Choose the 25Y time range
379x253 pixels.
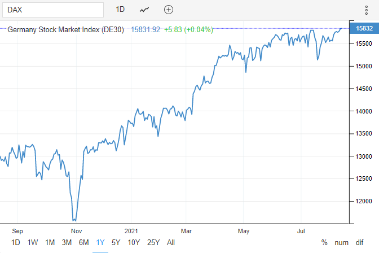pos(152,242)
